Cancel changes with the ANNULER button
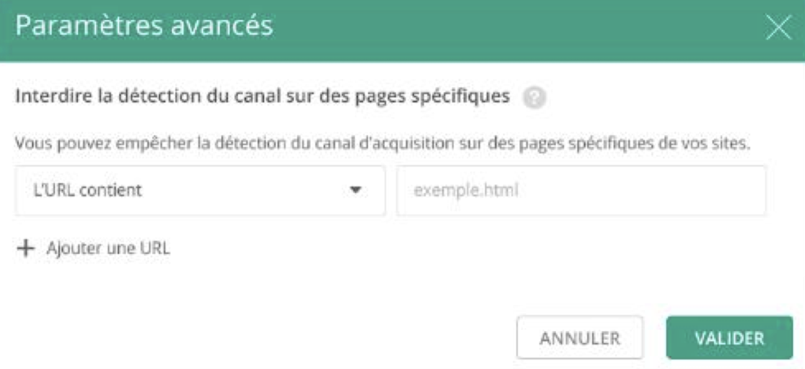Image resolution: width=805 pixels, height=369 pixels. tap(580, 337)
